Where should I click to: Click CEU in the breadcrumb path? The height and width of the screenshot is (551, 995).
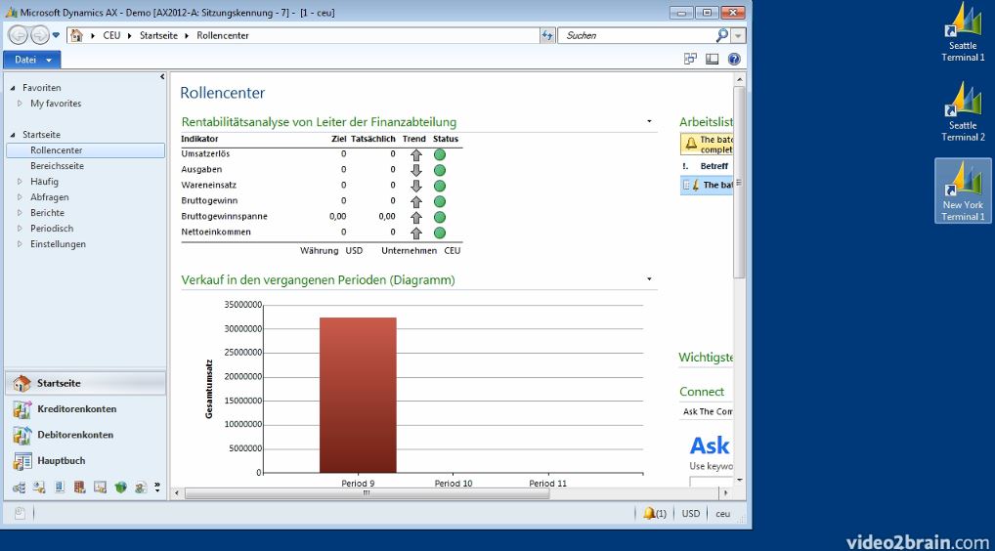111,35
